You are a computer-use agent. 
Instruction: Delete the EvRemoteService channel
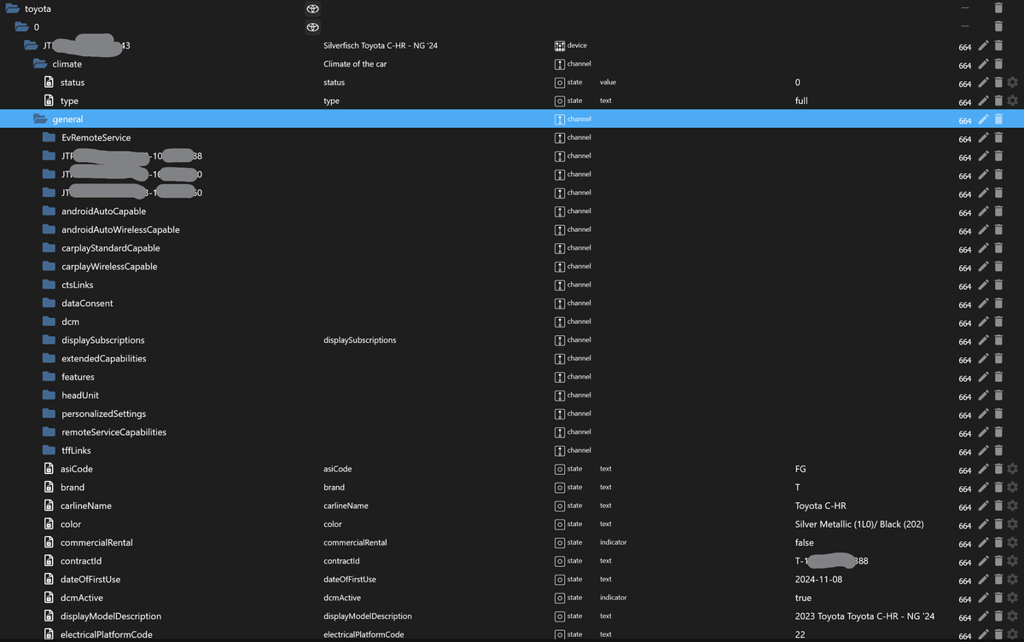(x=998, y=137)
